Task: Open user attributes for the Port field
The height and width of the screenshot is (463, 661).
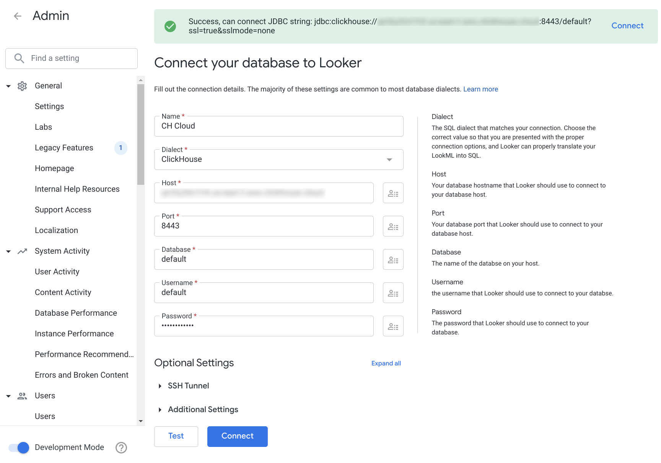Action: click(x=393, y=226)
